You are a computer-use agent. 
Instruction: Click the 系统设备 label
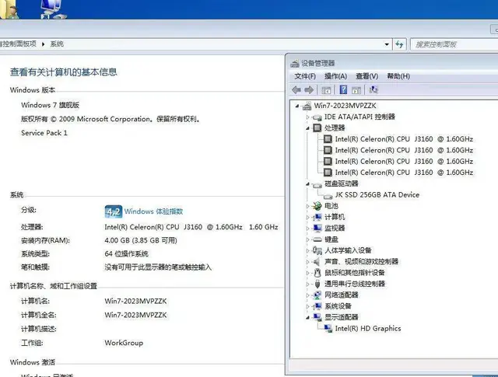click(x=338, y=306)
